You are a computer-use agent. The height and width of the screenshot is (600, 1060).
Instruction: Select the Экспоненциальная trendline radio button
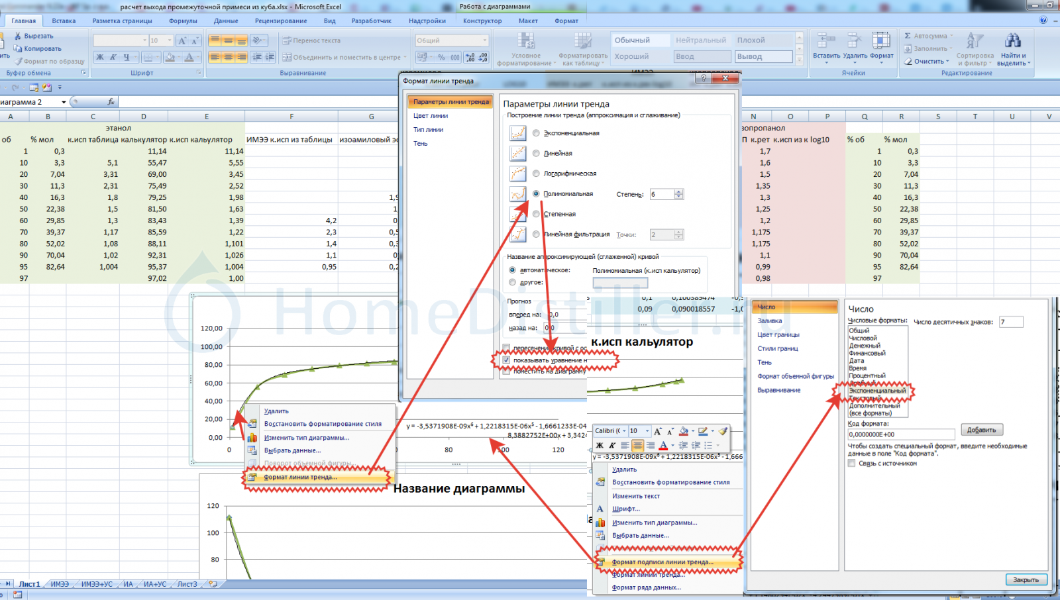tap(536, 133)
